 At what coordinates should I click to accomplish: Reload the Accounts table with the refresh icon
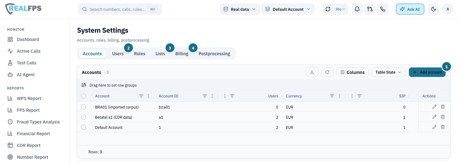327,72
